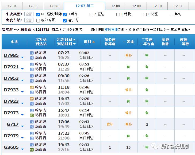Sort by duration using the 历时 arrow

tap(94, 42)
